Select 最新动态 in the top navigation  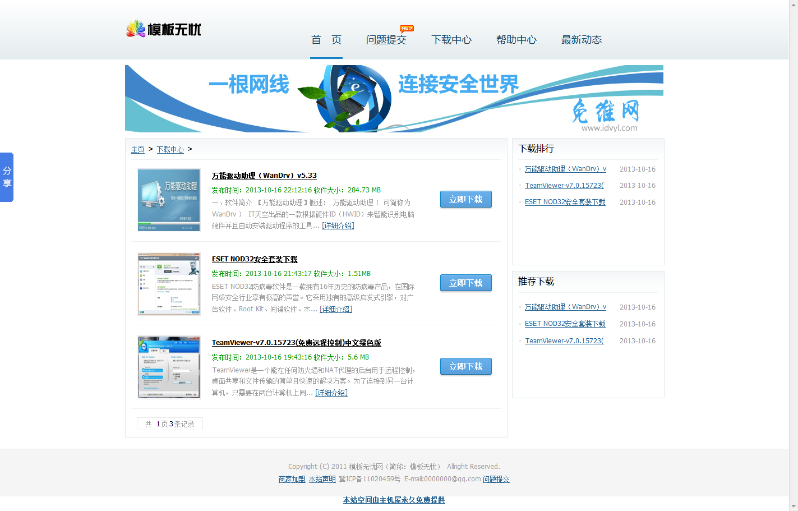click(x=581, y=40)
